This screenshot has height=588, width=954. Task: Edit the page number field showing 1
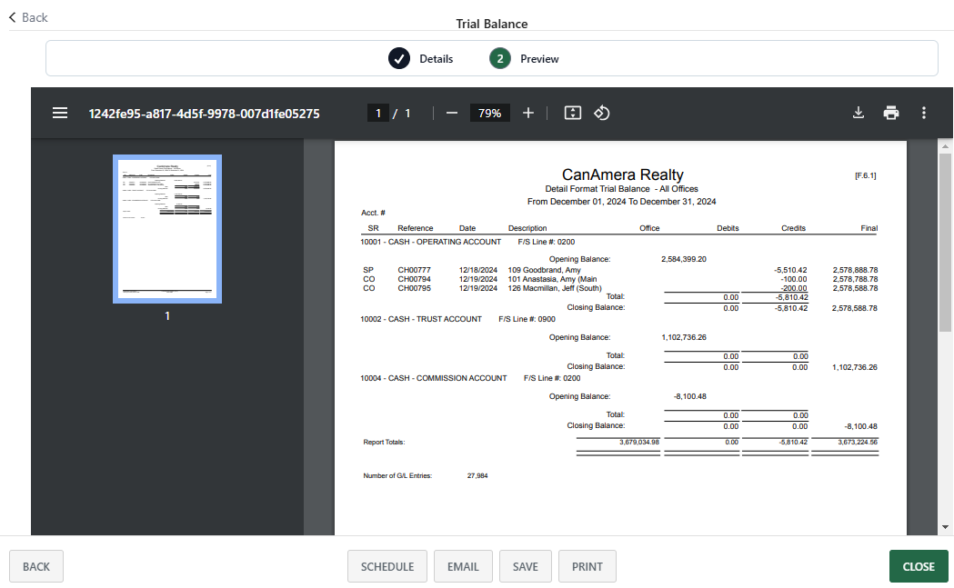[377, 113]
